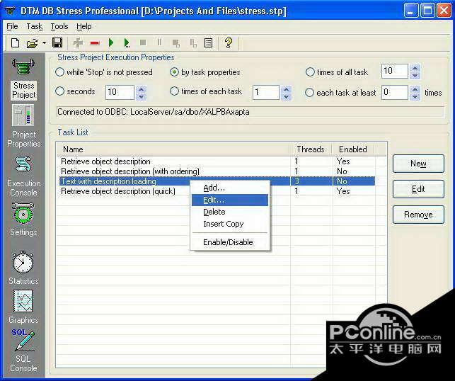The image size is (455, 381).
Task: Open the Stress Project sidebar page
Action: (x=23, y=79)
